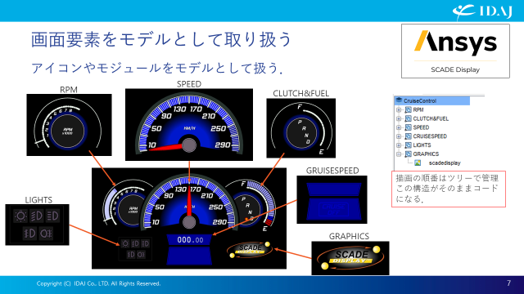Click the 'CLUTCH&FUEL' label above the gauge thumbnail
This screenshot has width=524, height=294.
click(x=300, y=94)
